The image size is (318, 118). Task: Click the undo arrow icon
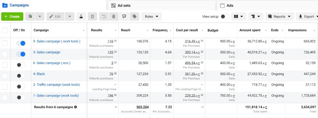104,17
